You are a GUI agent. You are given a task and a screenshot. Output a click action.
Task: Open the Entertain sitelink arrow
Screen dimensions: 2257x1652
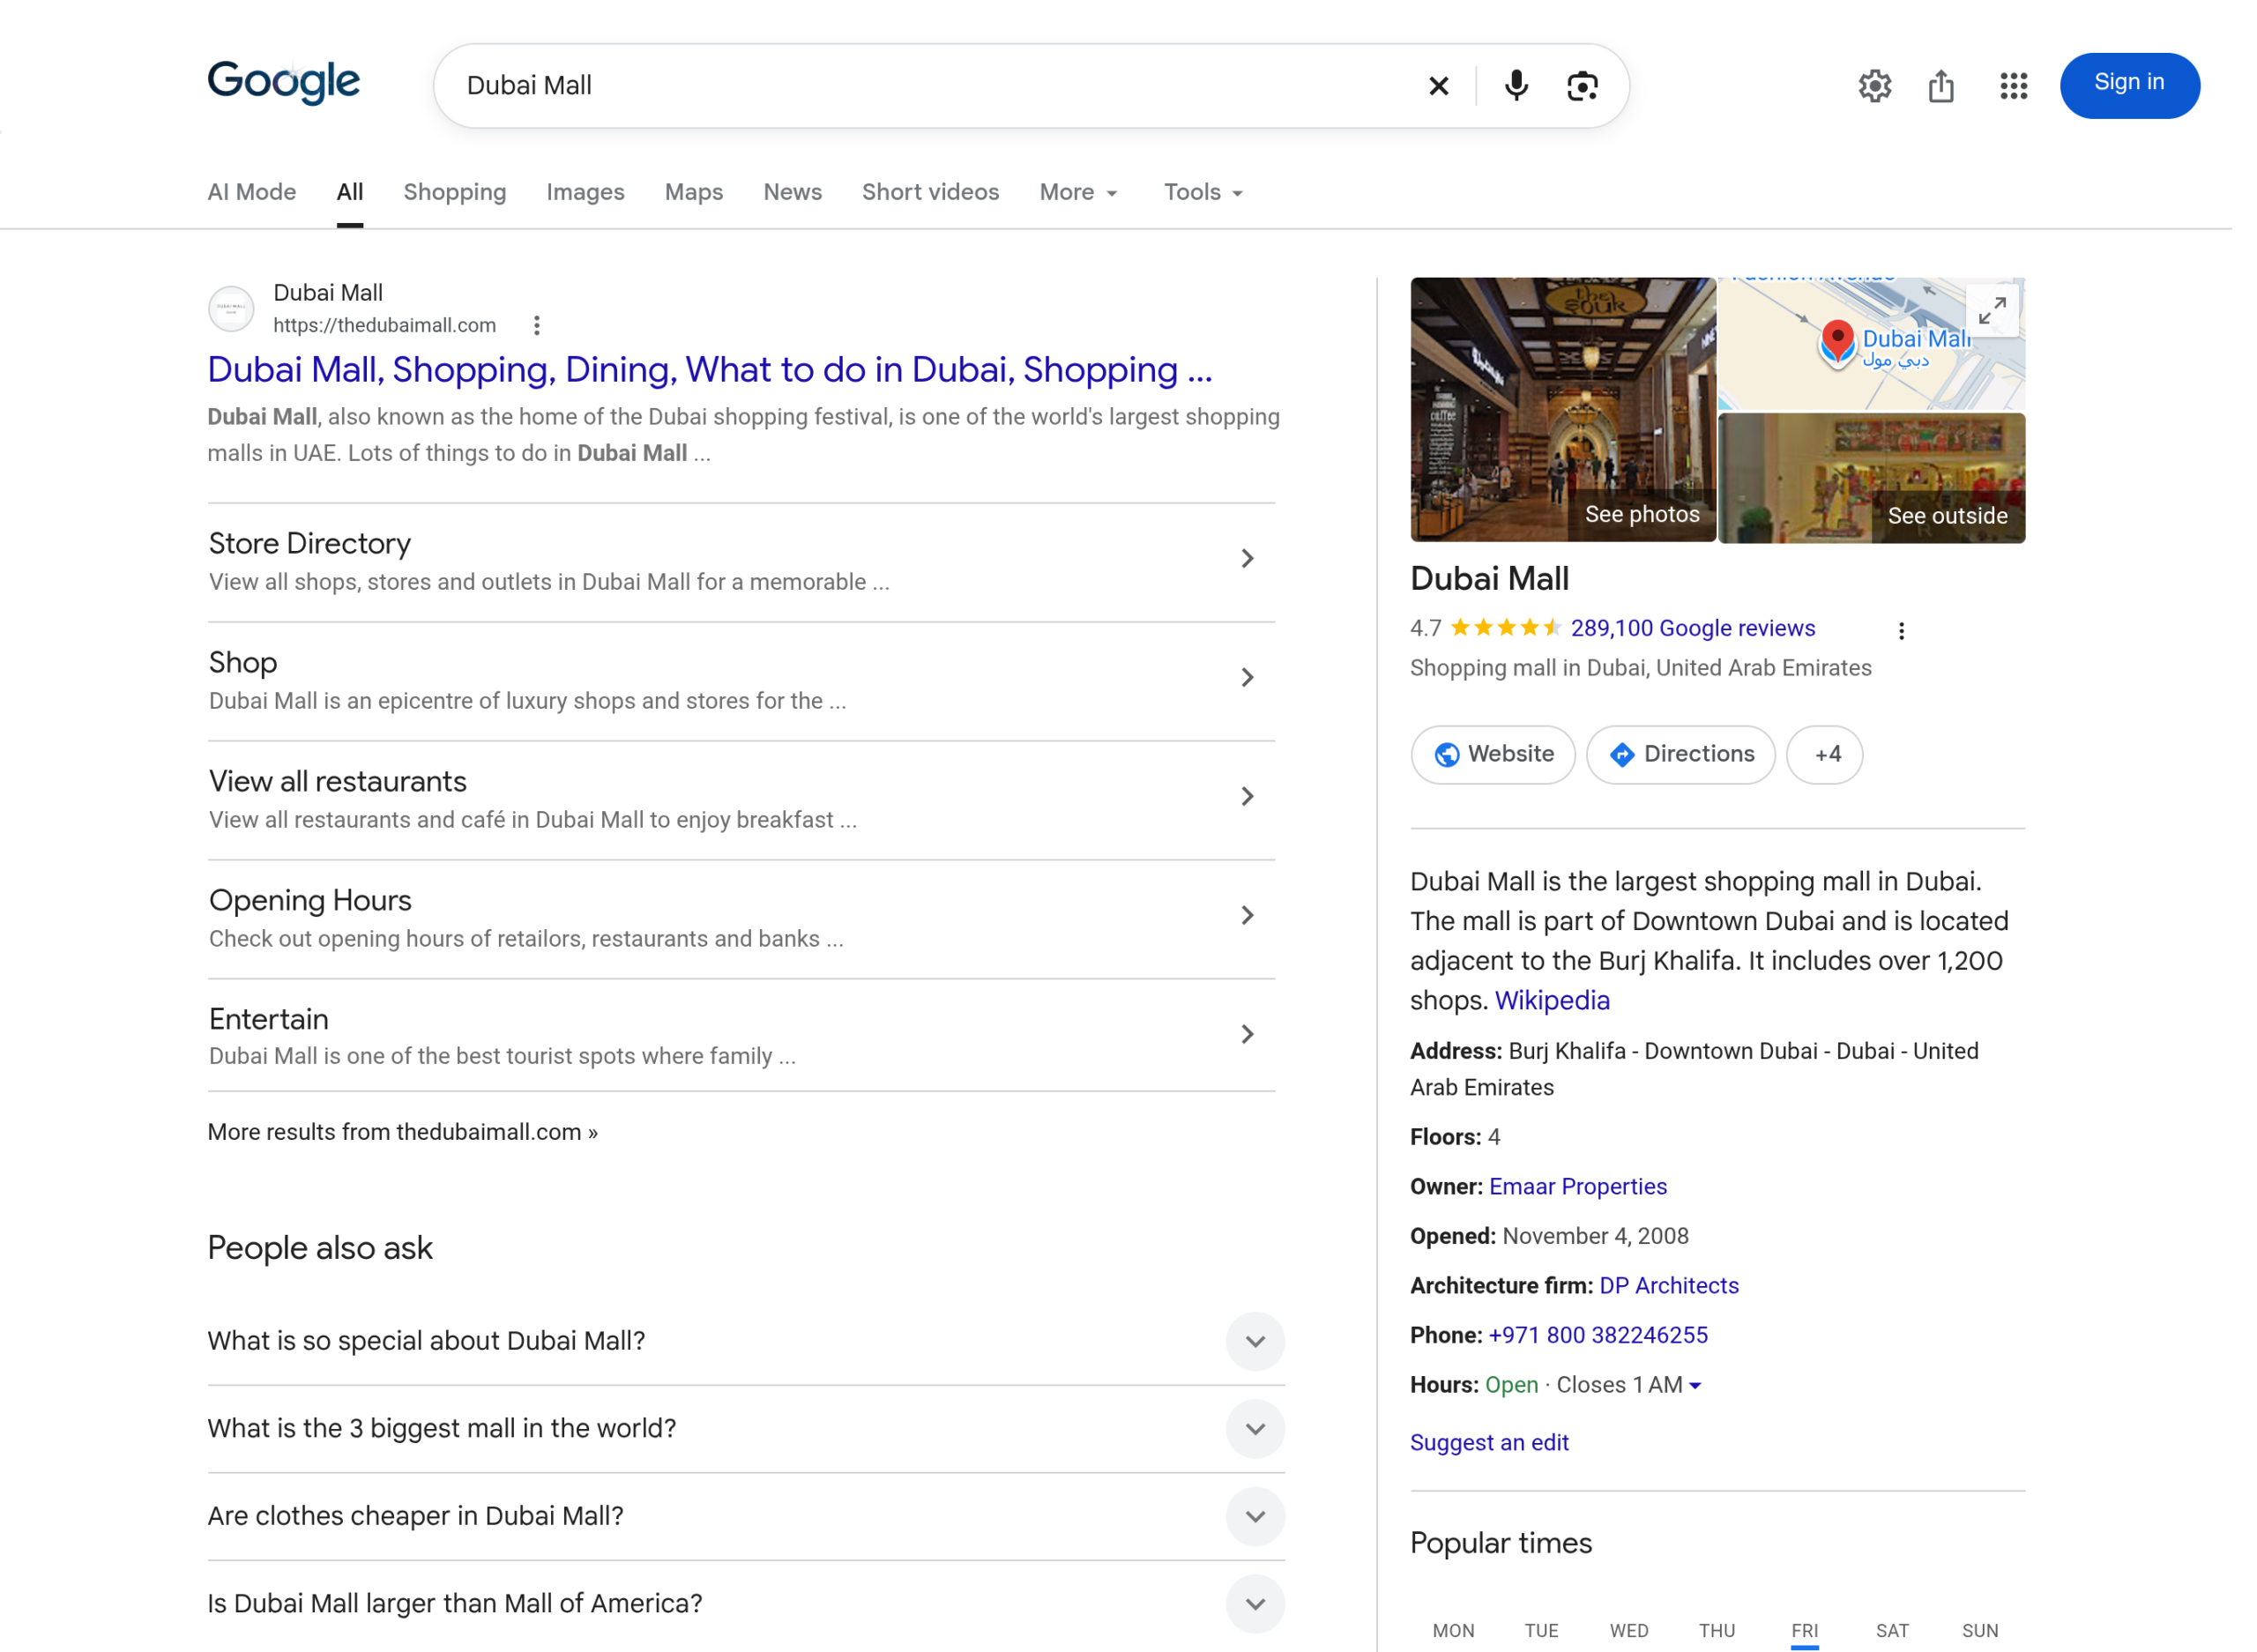click(1247, 1034)
